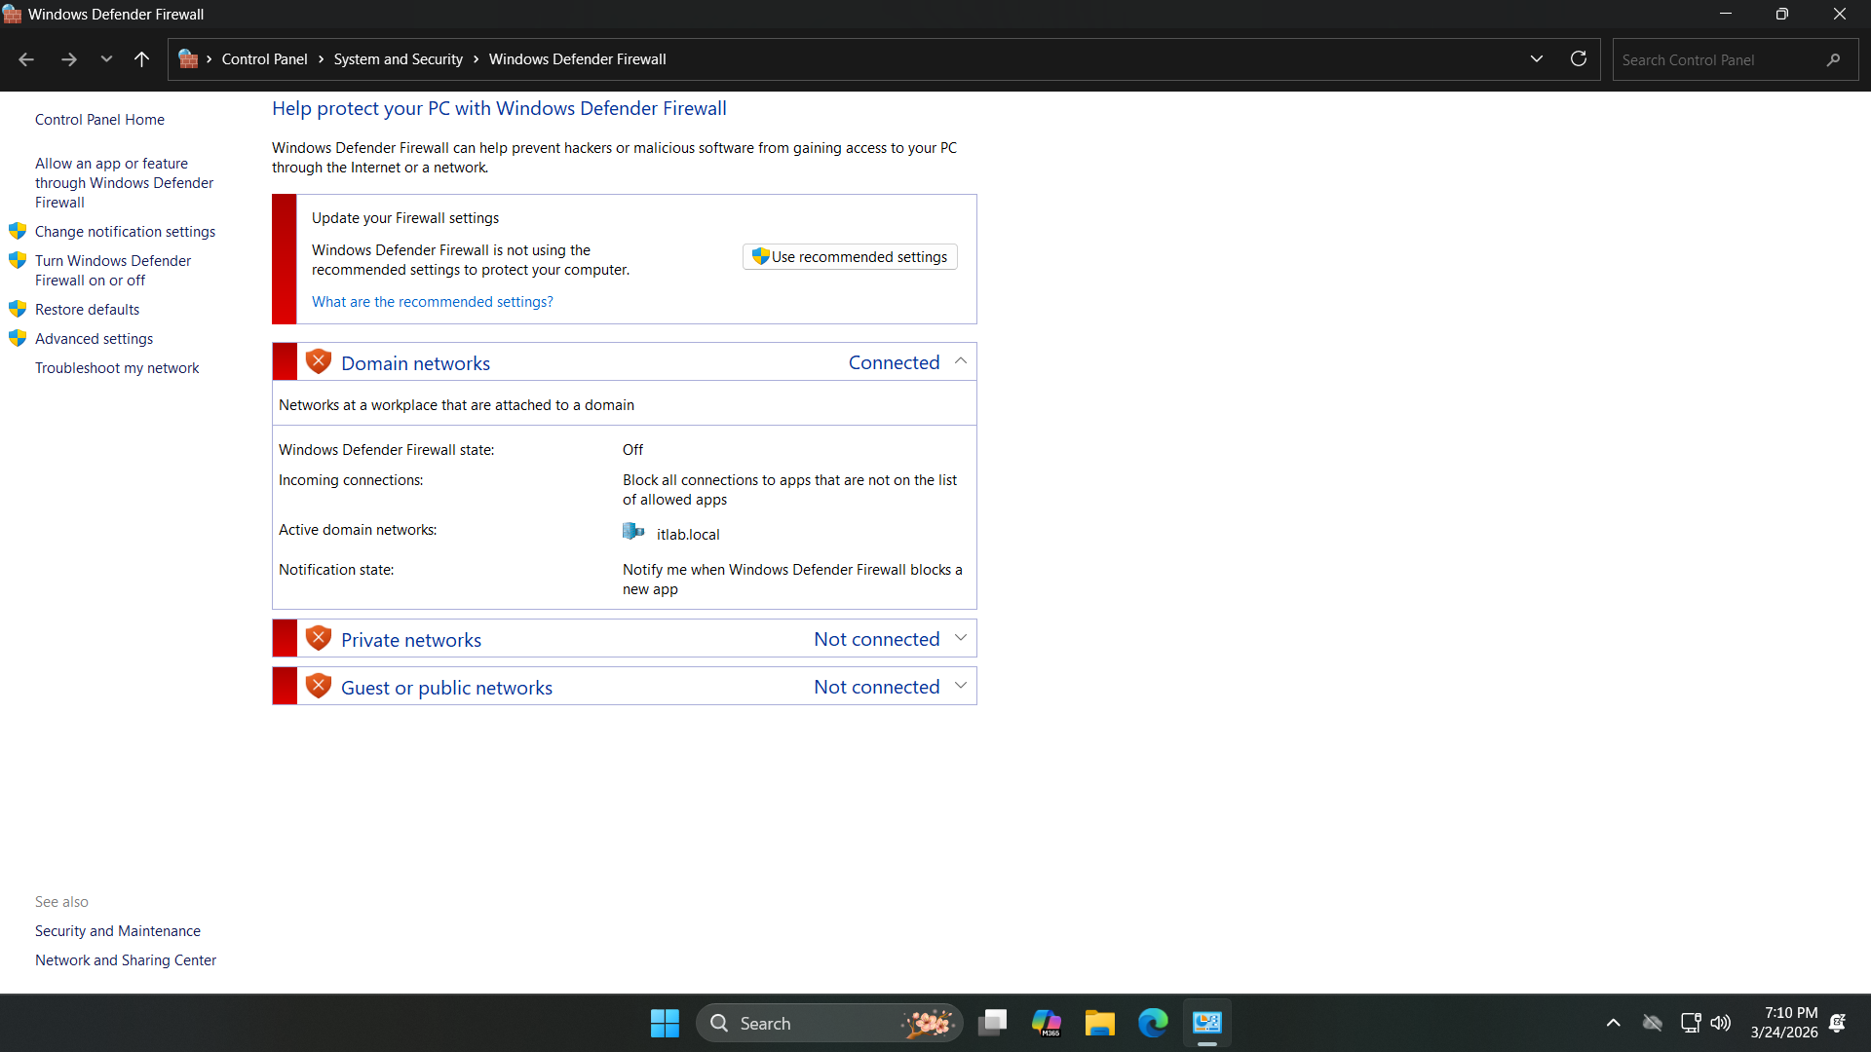Expand the Private networks section
The width and height of the screenshot is (1871, 1052).
pyautogui.click(x=961, y=638)
